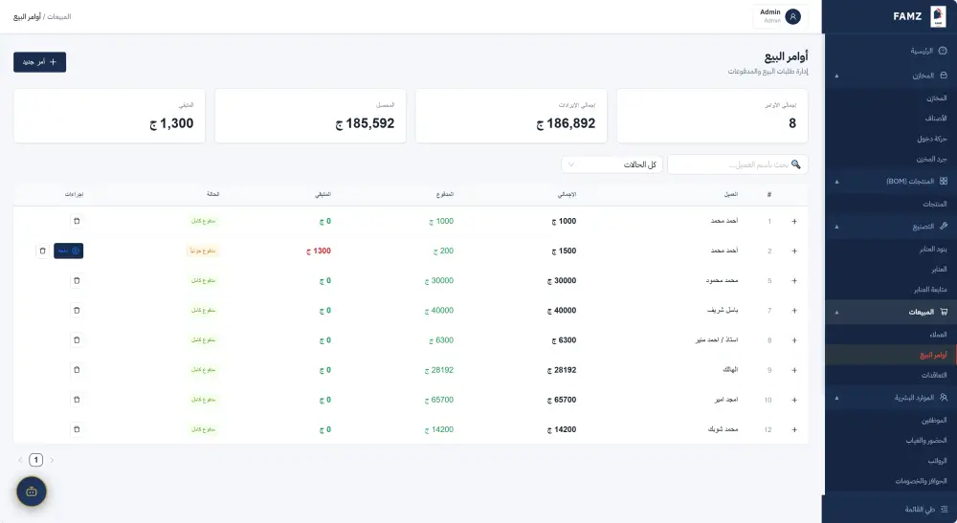Viewport: 957px width, 523px height.
Task: Expand row details for order 1
Action: tap(794, 221)
